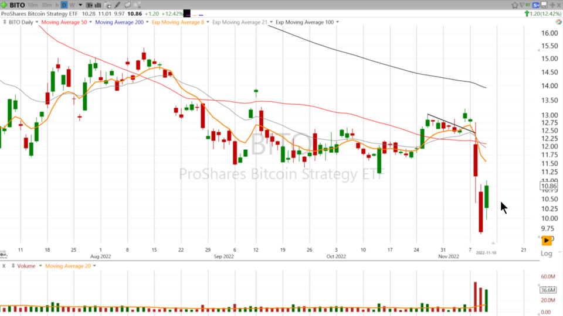Add chart to favorites with star icon
Viewport: 563px width, 316px height.
coord(515,5)
